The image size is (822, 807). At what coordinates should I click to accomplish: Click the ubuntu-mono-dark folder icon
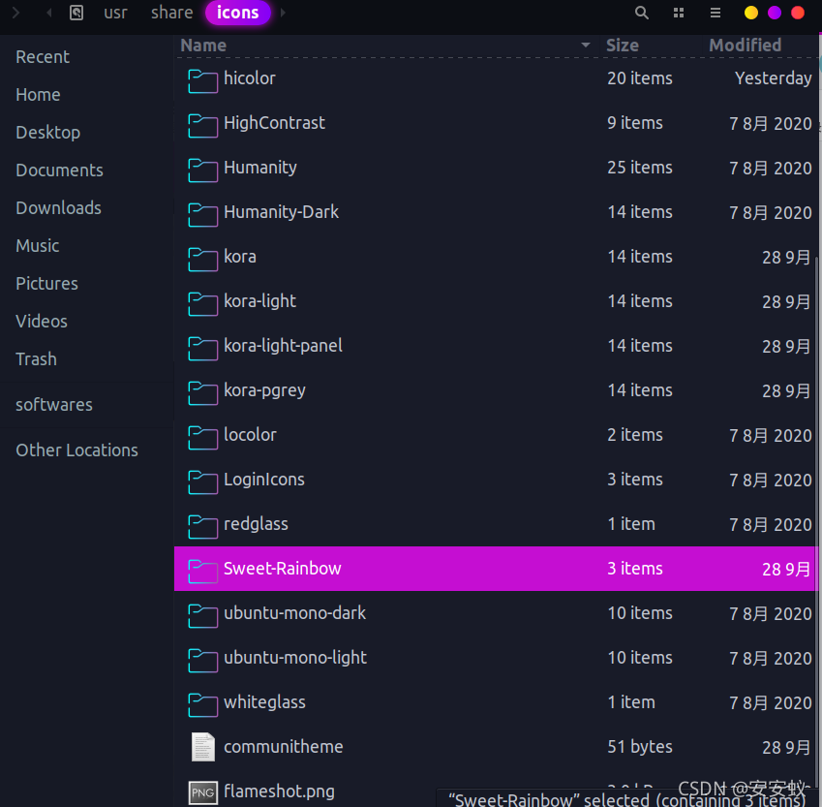[x=203, y=616]
